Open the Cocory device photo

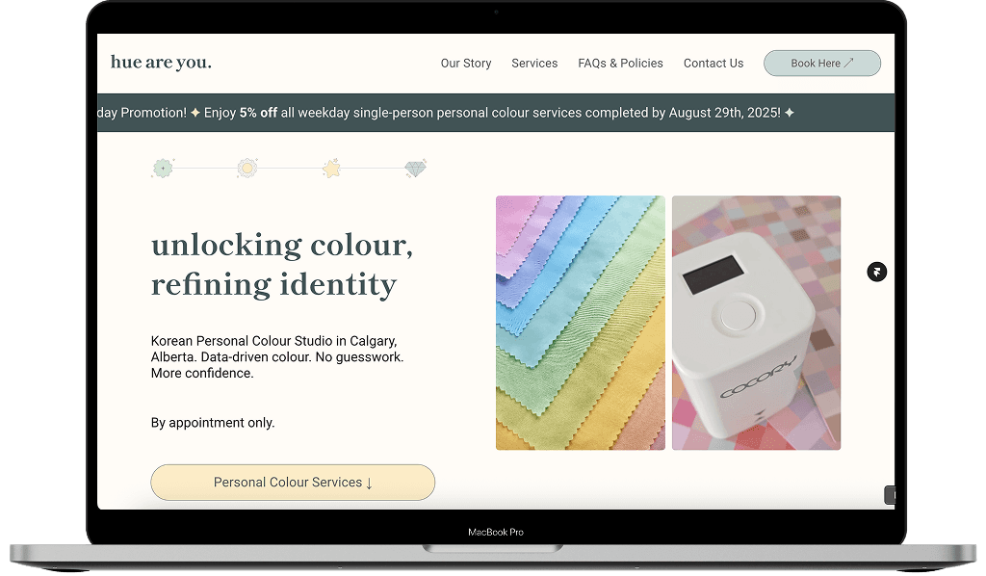tap(757, 323)
